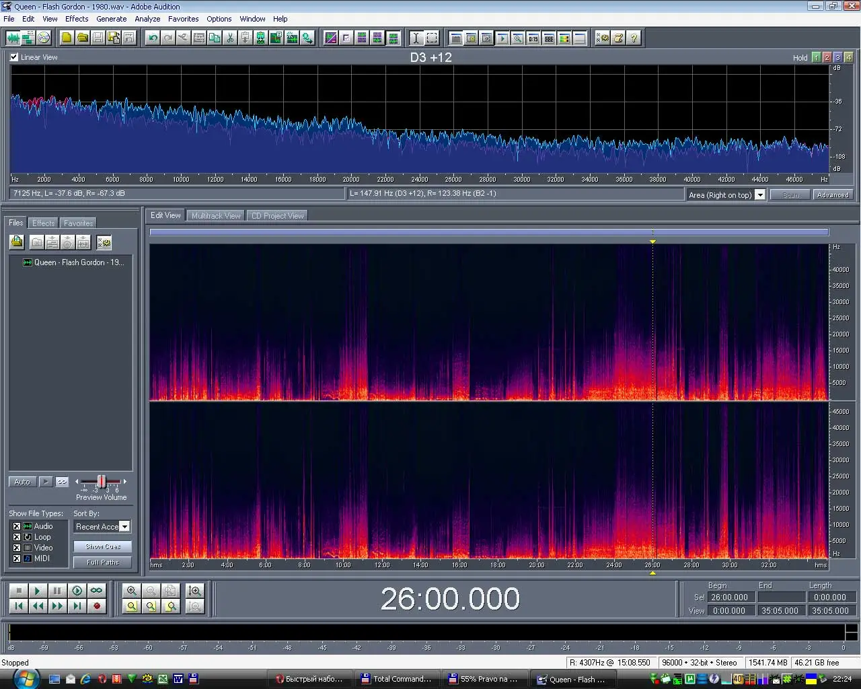Open the Area (Right on top) dropdown

(759, 195)
